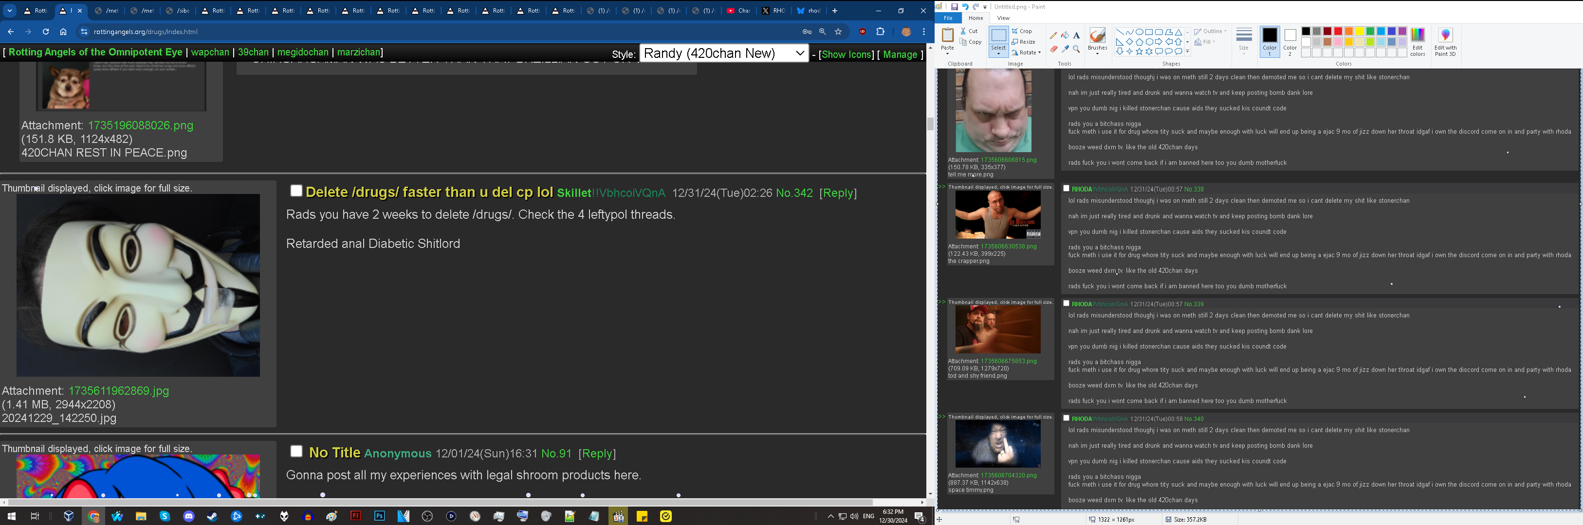Tick the checkbox for post No.342
The width and height of the screenshot is (1583, 525).
coord(296,191)
